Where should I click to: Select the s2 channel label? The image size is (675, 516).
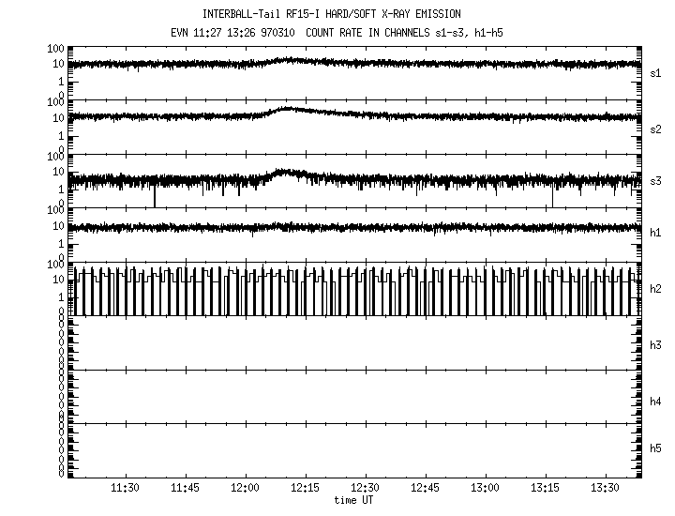655,129
